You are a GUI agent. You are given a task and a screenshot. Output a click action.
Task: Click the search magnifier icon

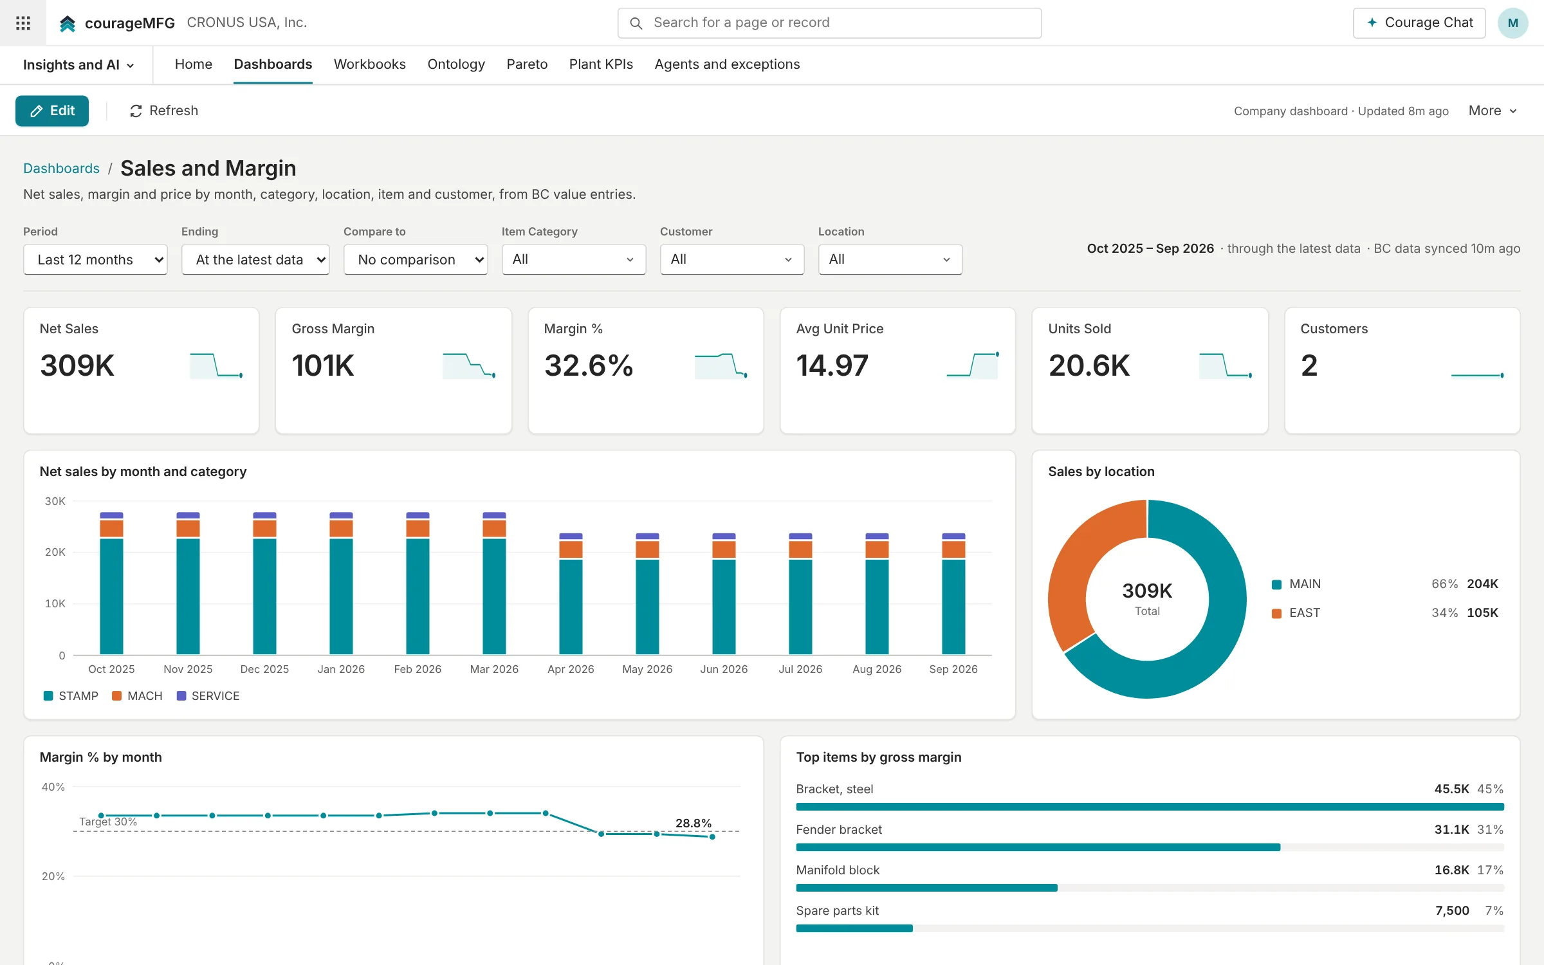[636, 23]
